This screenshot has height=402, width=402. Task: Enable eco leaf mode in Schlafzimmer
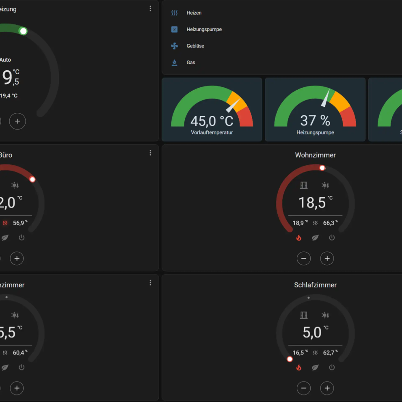(x=316, y=367)
